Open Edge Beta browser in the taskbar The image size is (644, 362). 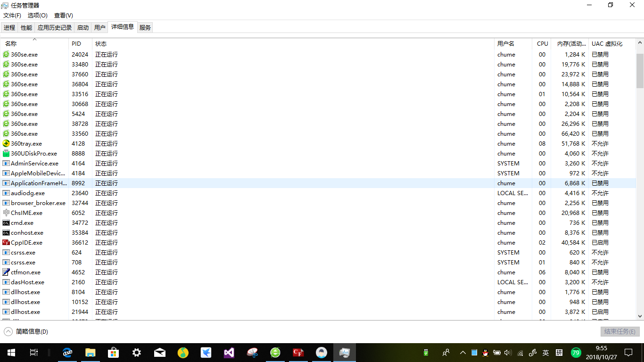click(67, 353)
